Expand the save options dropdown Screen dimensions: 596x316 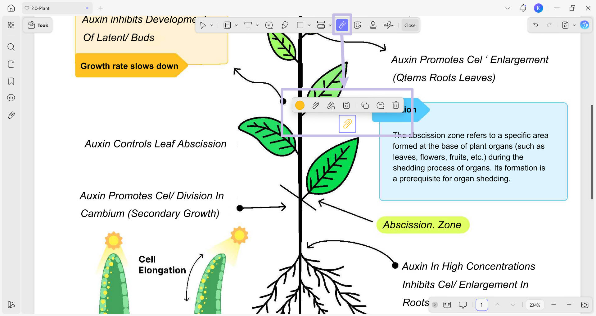(x=574, y=25)
